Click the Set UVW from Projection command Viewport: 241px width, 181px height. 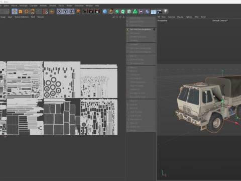(141, 29)
